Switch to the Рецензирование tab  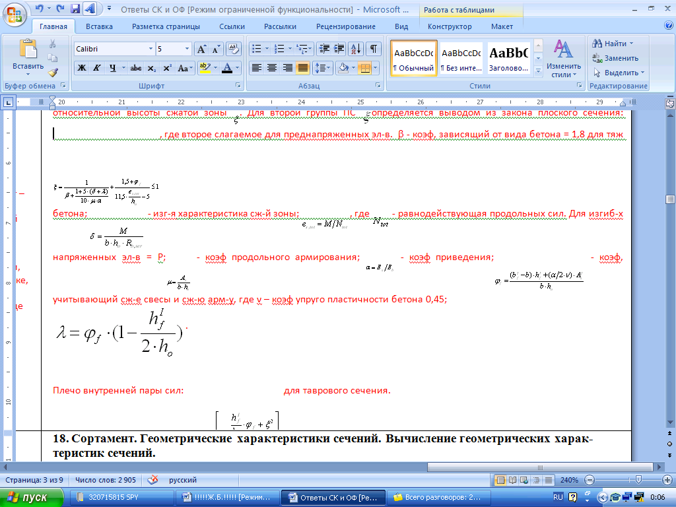point(346,26)
